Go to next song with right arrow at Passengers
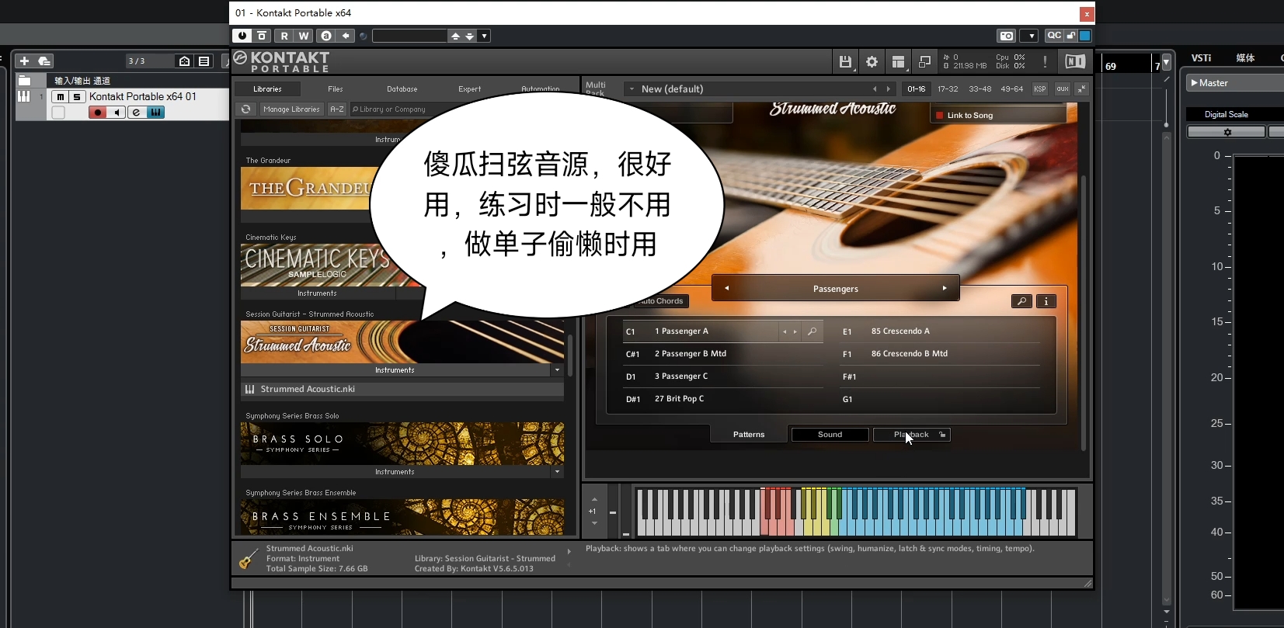 pos(945,288)
